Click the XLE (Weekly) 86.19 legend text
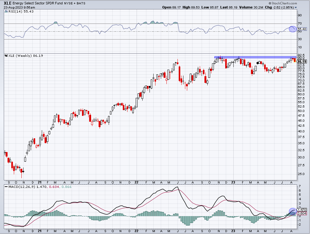Screen dimensions: 310x234 (26, 56)
